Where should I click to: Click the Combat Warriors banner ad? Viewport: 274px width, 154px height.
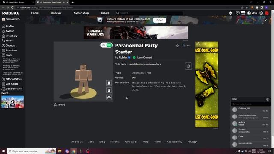click(136, 33)
